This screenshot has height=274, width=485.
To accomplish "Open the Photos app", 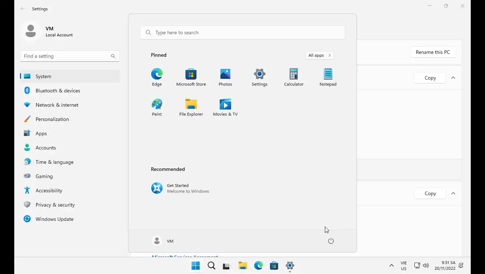I will click(x=225, y=77).
